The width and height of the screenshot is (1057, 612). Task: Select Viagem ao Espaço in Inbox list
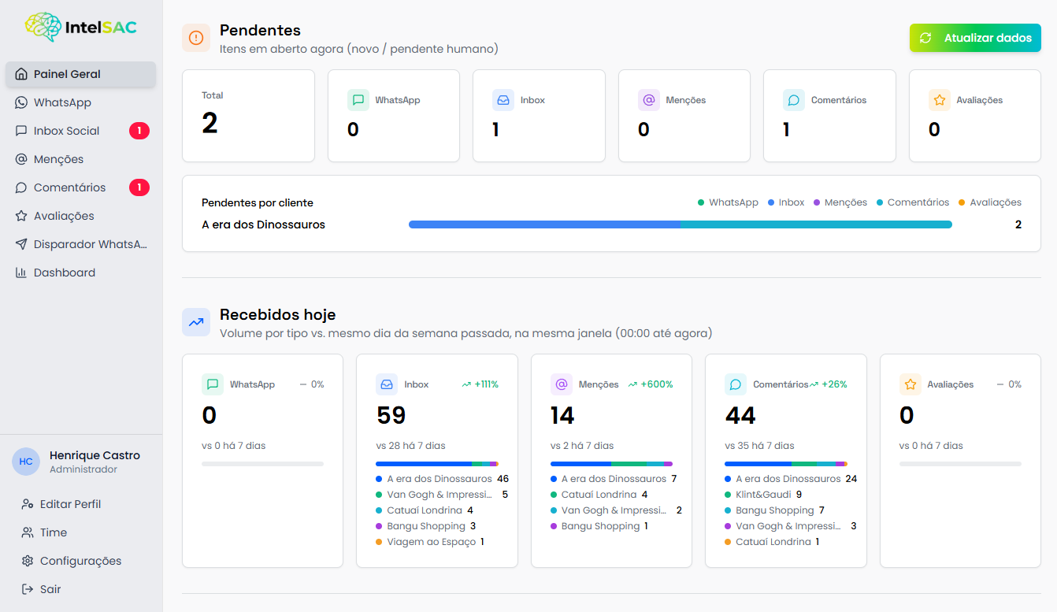(431, 542)
